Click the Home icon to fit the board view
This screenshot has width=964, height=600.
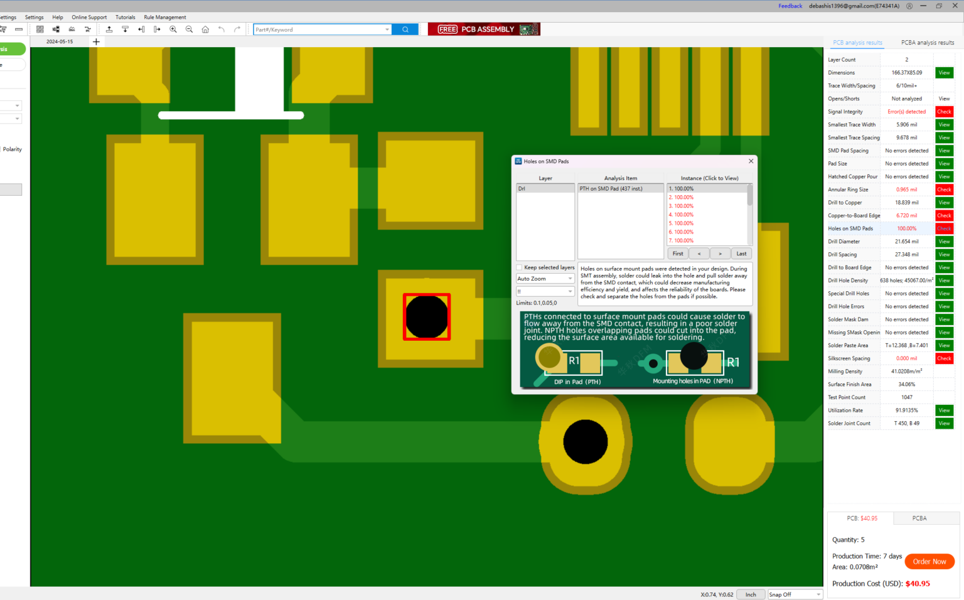(x=205, y=29)
